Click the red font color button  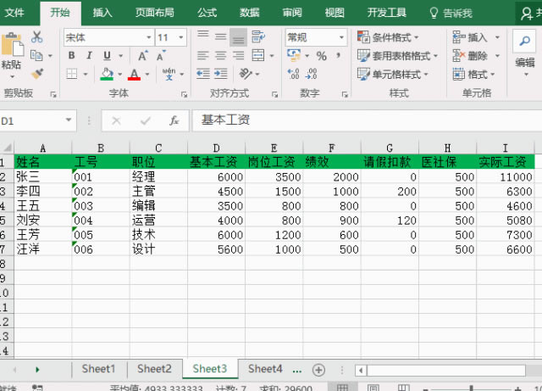[134, 75]
